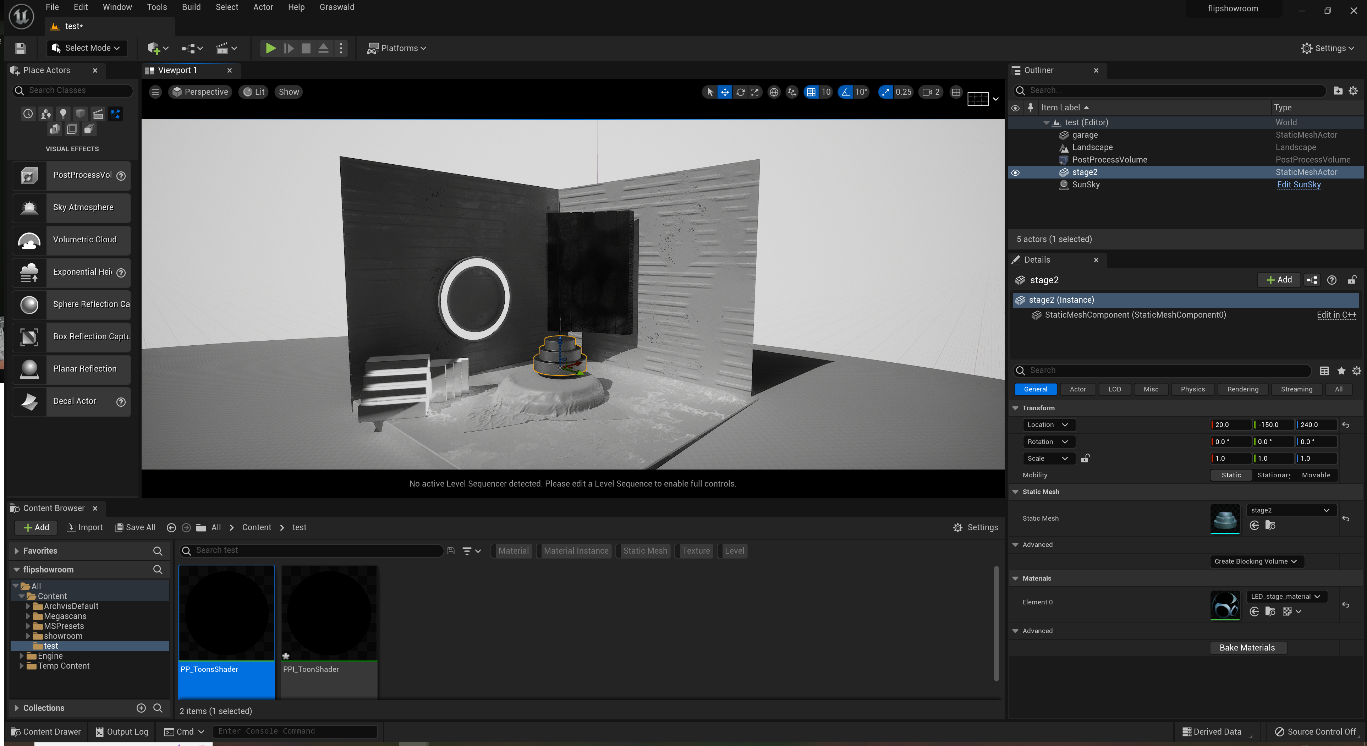Viewport: 1367px width, 746px height.
Task: Click the Edit SunSky link
Action: [x=1299, y=185]
